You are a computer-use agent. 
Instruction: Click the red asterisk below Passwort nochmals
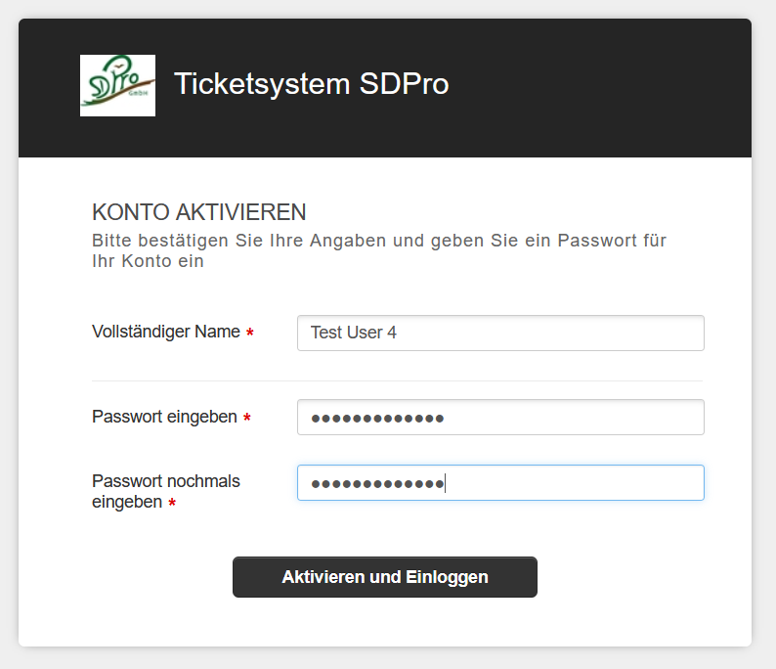click(172, 504)
